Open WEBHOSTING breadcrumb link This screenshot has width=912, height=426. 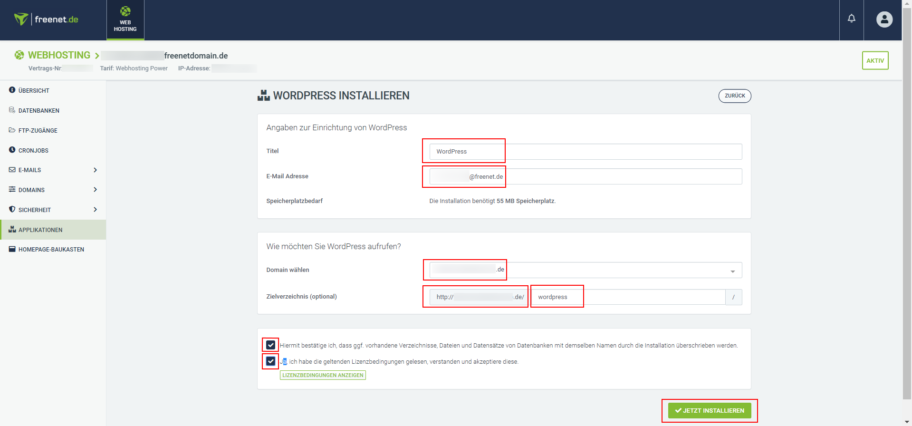(59, 55)
